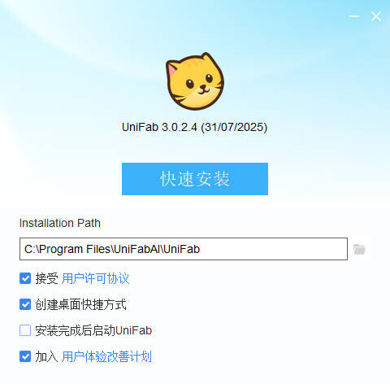
Task: Untick the 加入 improvement program checkbox
Action: click(25, 356)
